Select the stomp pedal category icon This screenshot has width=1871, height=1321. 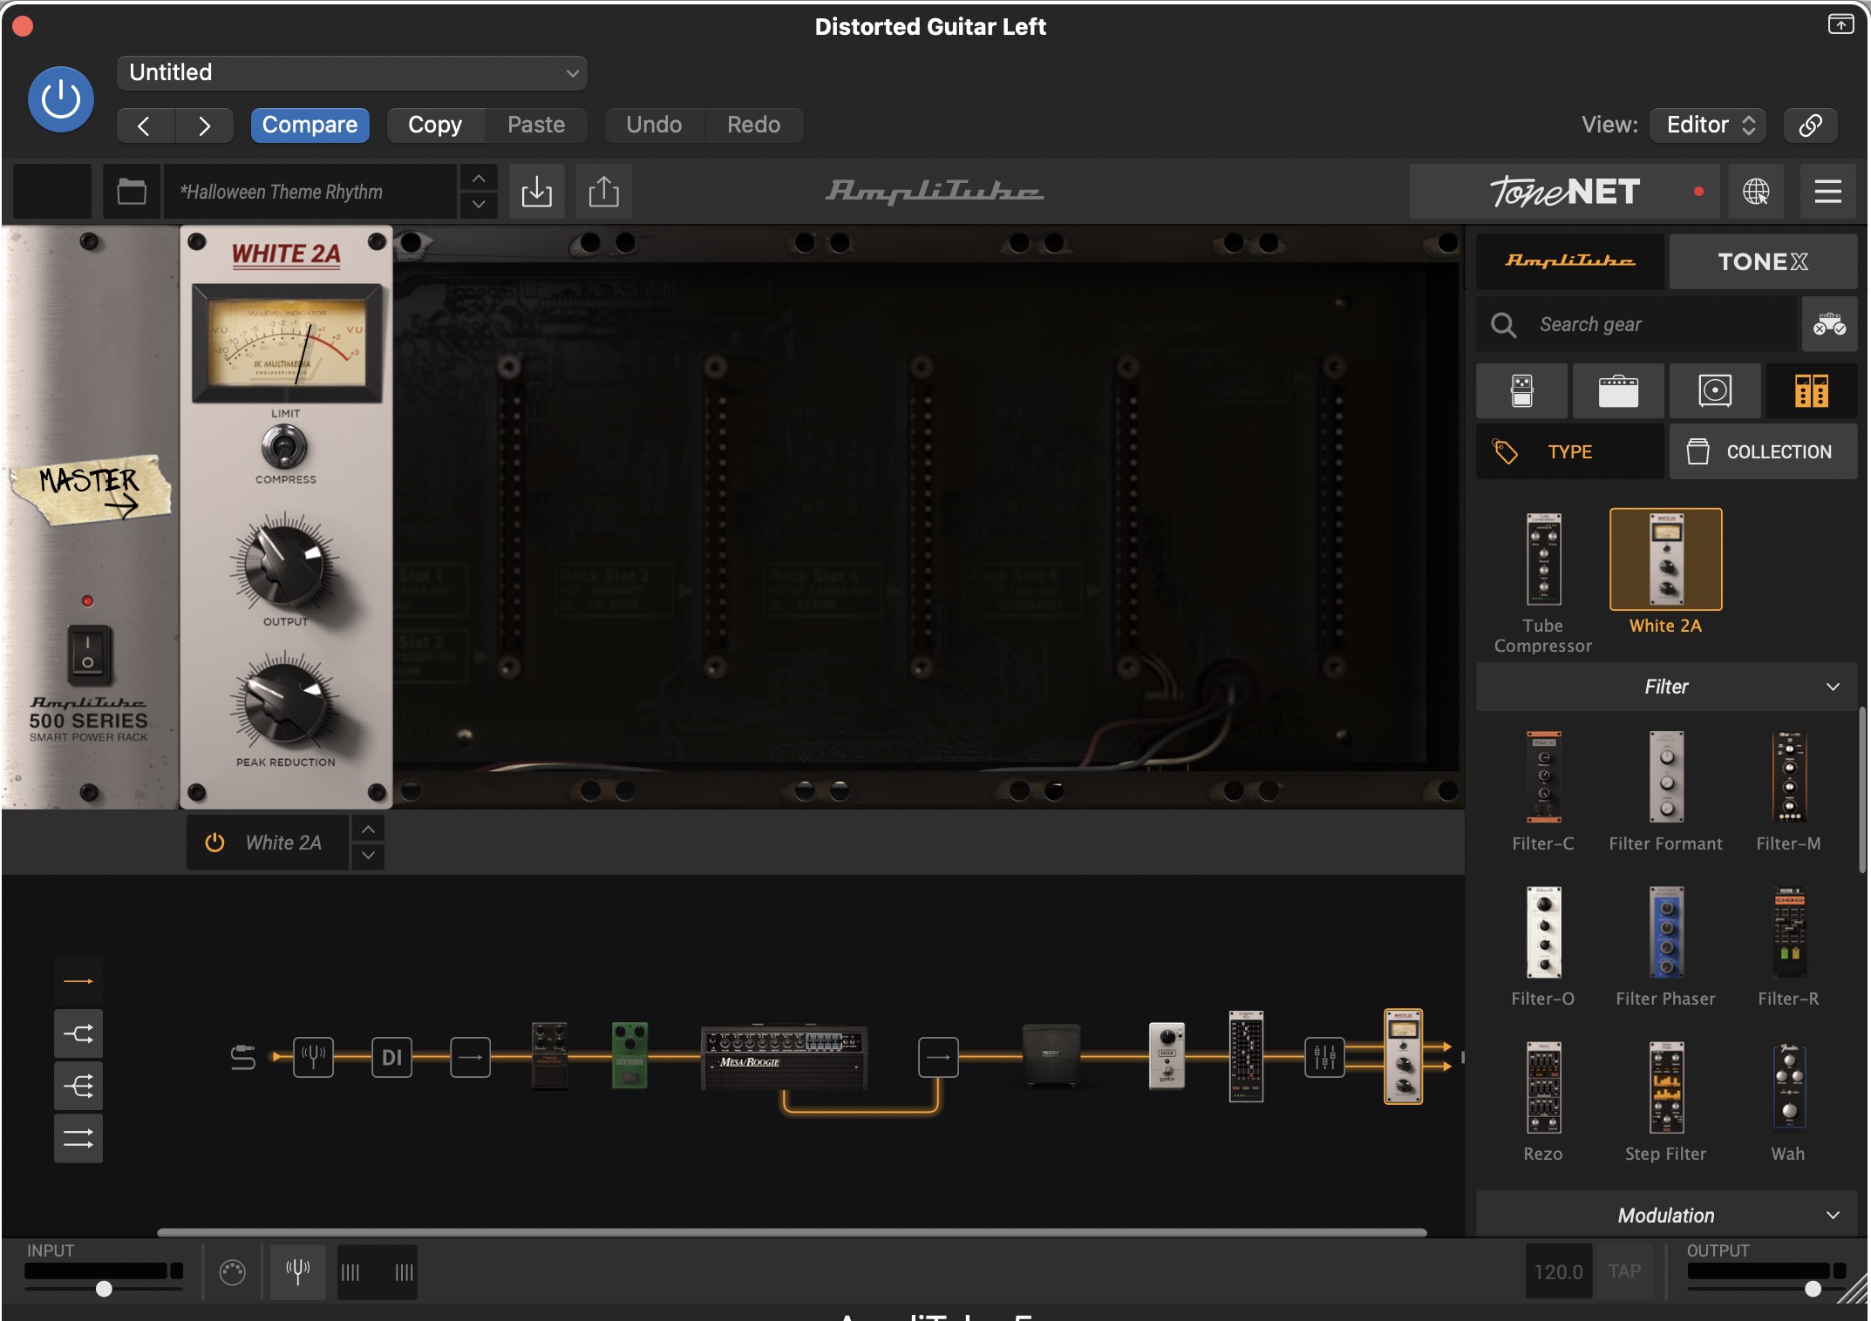(1521, 391)
